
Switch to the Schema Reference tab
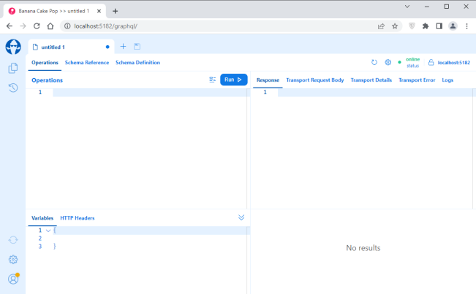(x=87, y=63)
